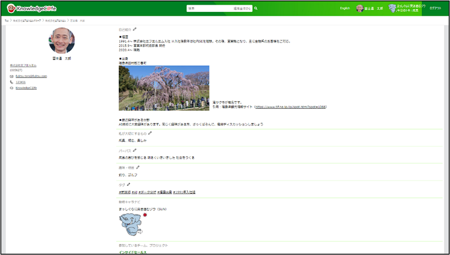Click pencil icon next to 私が大切にするもの
Viewport: 450px width, 255px height.
[150, 133]
